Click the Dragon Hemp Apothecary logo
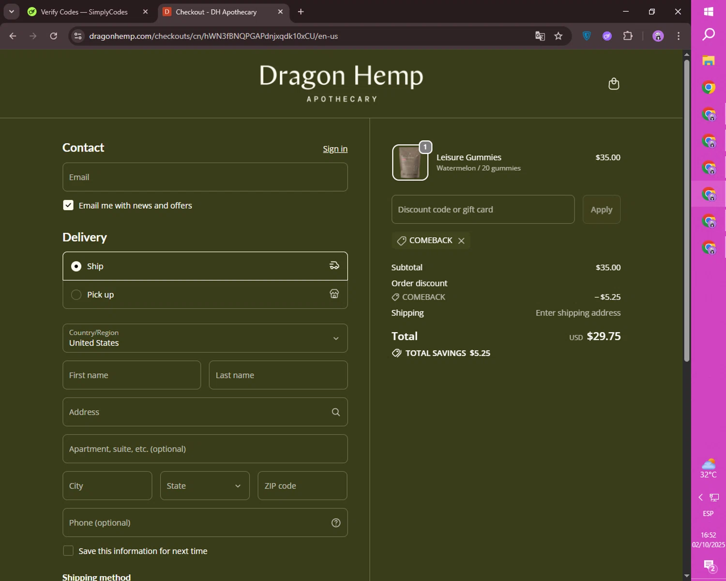Screen dimensions: 726x581 tap(341, 83)
